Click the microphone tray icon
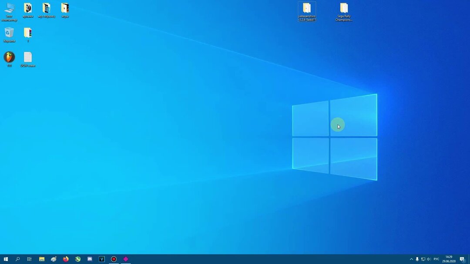 (x=417, y=259)
